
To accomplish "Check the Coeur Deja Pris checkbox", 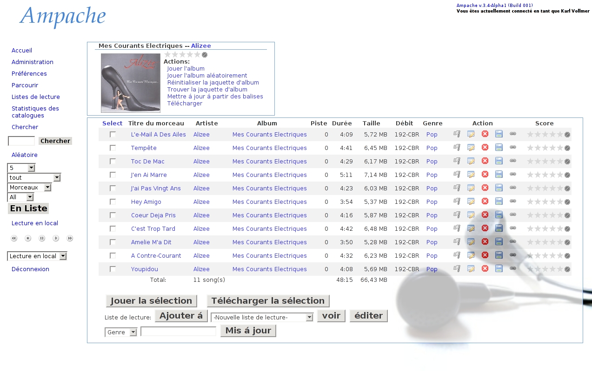I will coord(113,215).
